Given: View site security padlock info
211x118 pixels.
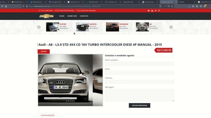Looking at the screenshot, I should coord(27,6).
